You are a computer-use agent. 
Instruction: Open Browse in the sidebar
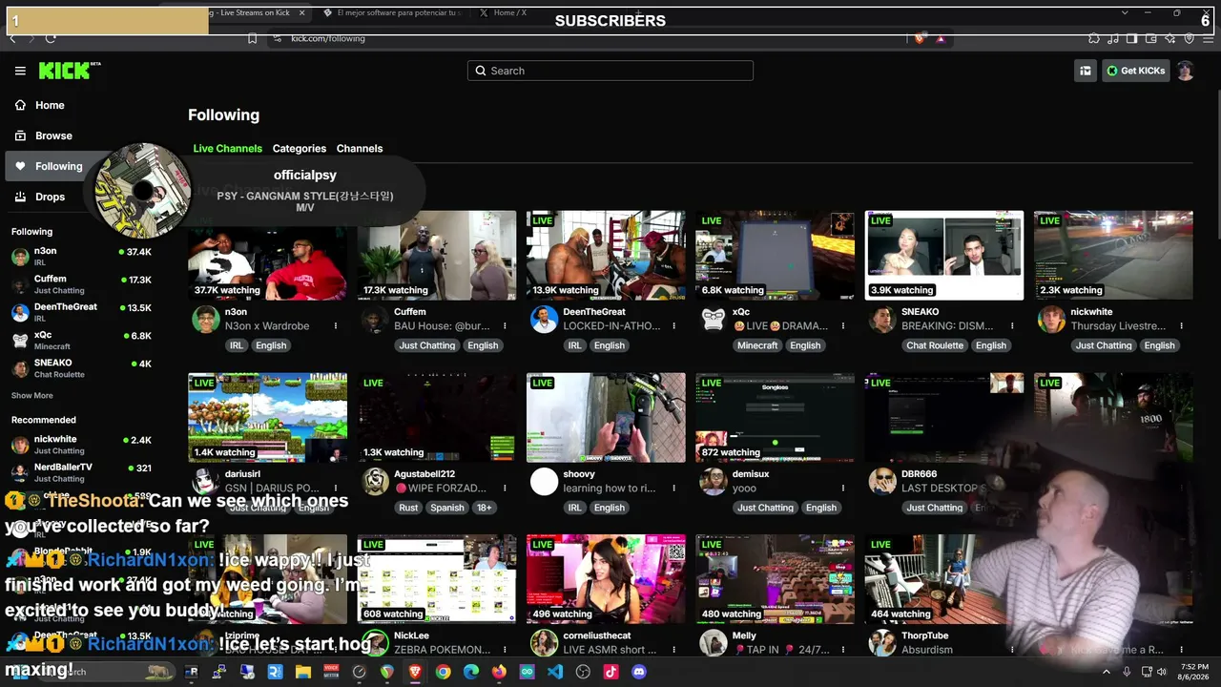(53, 135)
